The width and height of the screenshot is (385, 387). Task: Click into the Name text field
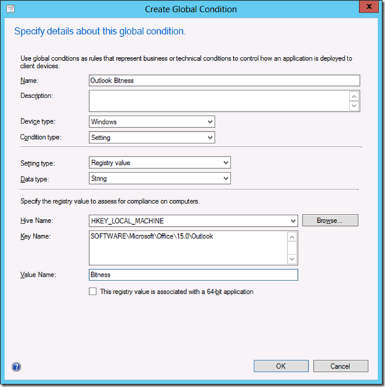click(224, 81)
